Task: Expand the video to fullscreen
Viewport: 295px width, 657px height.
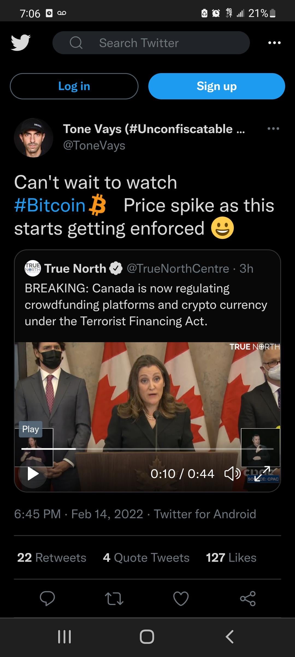Action: pyautogui.click(x=262, y=474)
